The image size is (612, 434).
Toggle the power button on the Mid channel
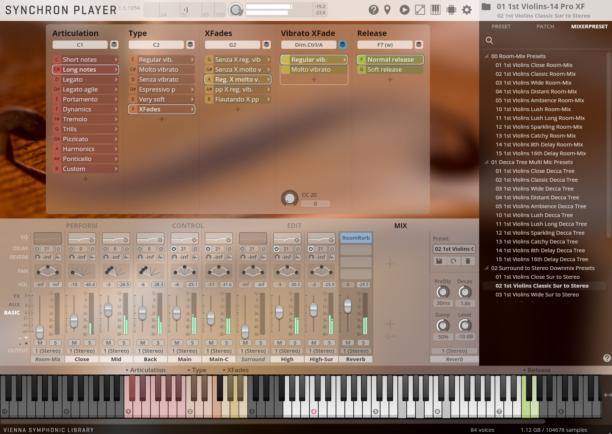point(105,249)
